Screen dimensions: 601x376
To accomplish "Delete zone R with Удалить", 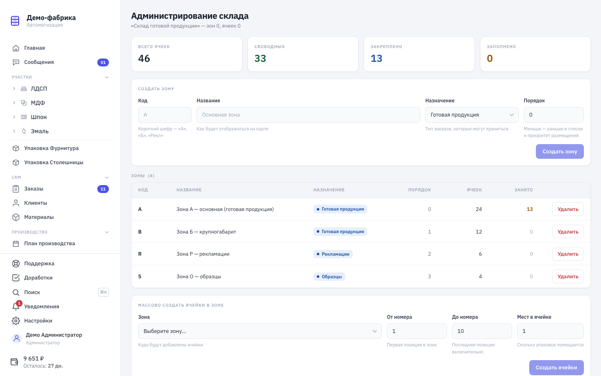I will (568, 254).
